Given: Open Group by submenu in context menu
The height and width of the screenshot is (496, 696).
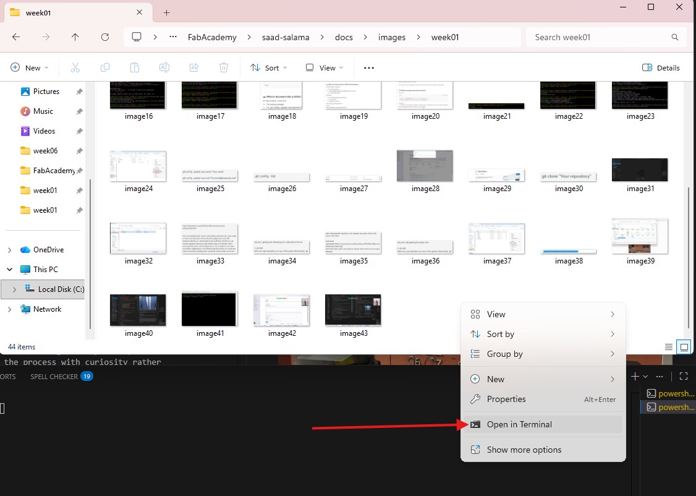Looking at the screenshot, I should (x=543, y=354).
